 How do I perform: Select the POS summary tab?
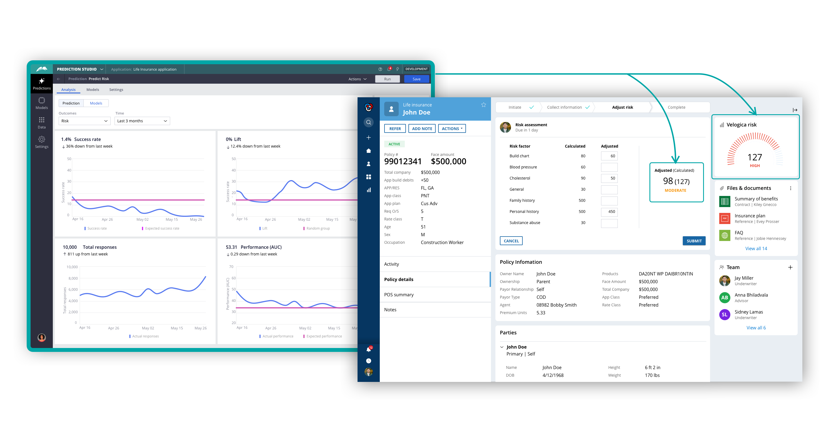[398, 294]
